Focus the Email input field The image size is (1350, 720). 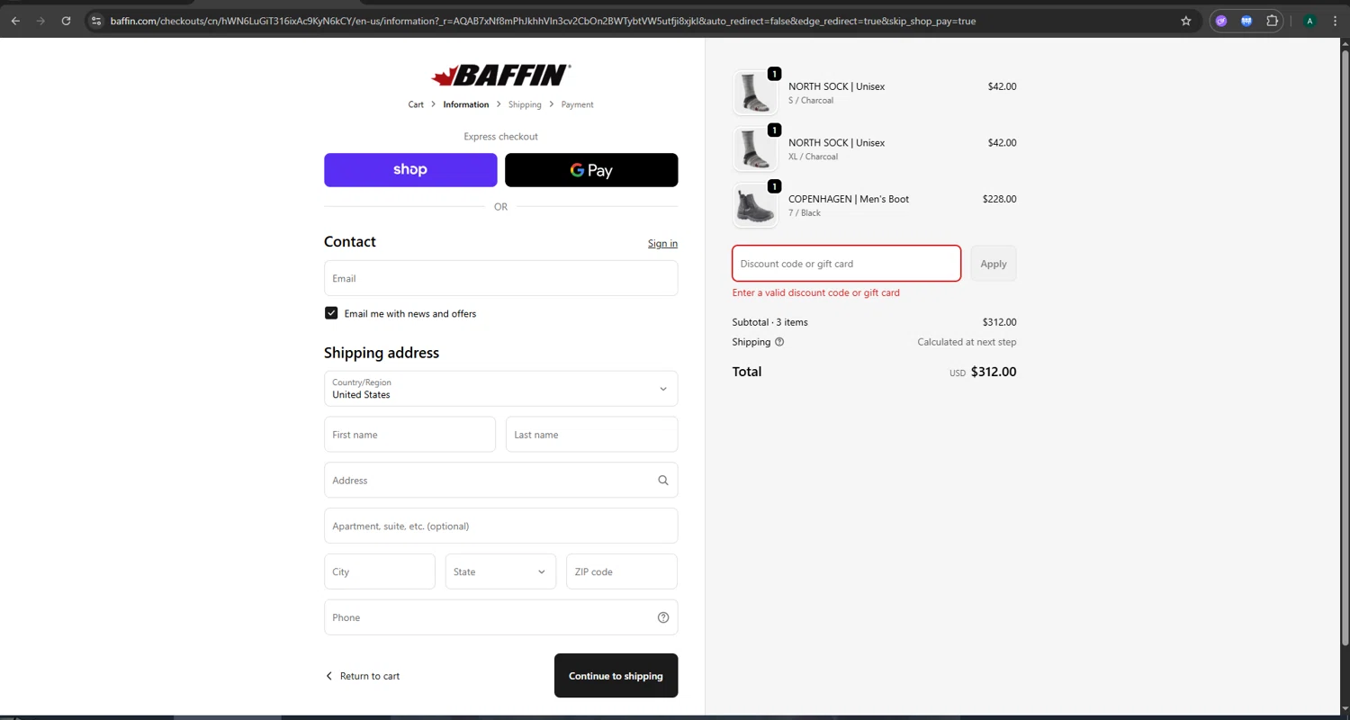coord(501,278)
